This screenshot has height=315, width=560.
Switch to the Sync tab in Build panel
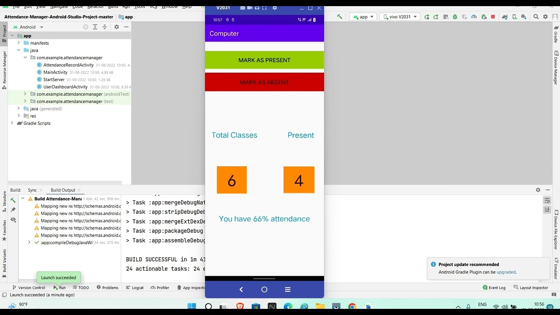click(x=32, y=190)
